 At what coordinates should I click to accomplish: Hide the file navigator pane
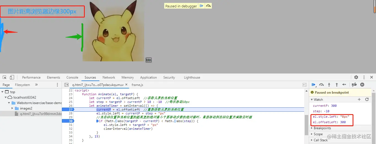coord(66,85)
